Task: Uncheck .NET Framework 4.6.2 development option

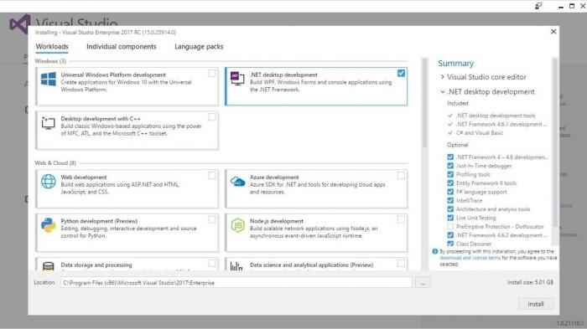Action: click(450, 235)
